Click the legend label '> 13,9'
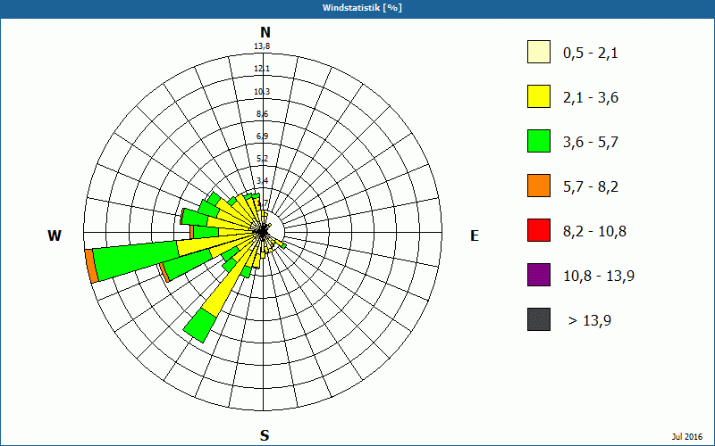 point(590,321)
